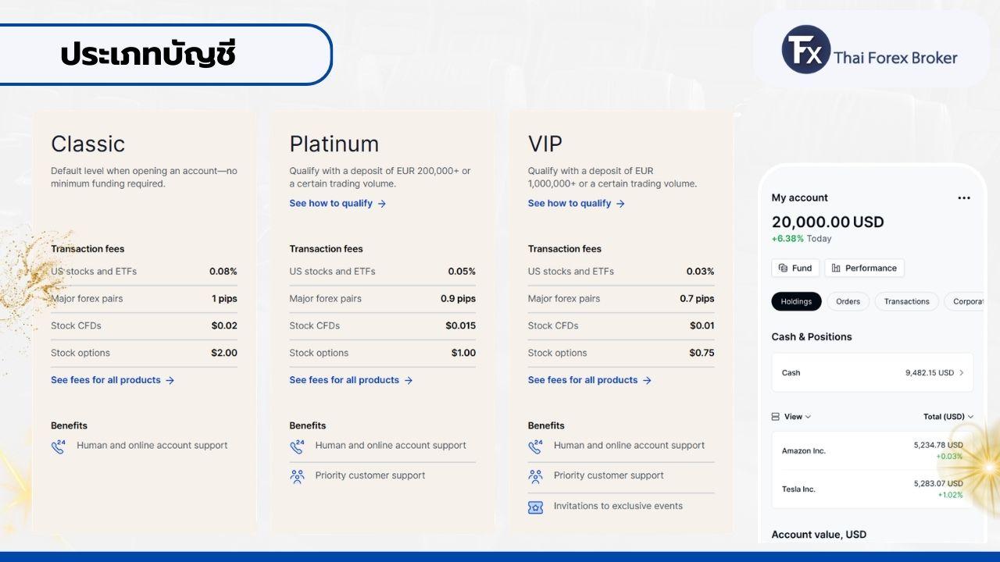Click the priority support people icon under Platinum
The height and width of the screenshot is (562, 1000).
[297, 476]
